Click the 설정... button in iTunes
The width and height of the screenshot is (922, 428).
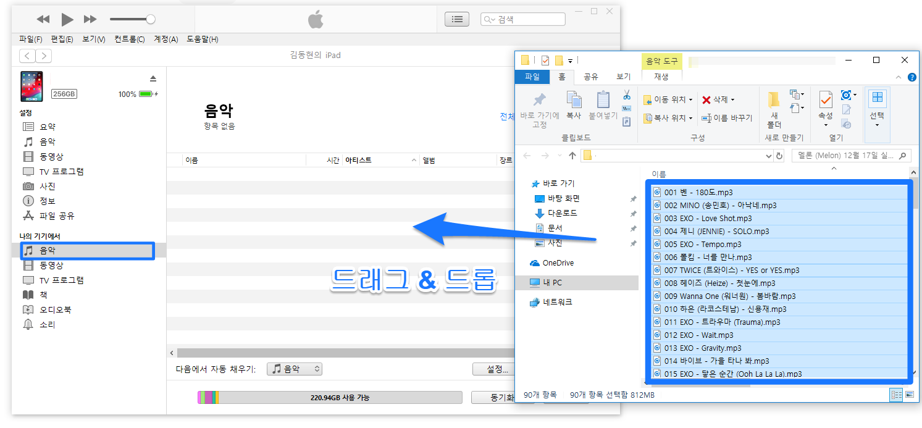pos(493,369)
